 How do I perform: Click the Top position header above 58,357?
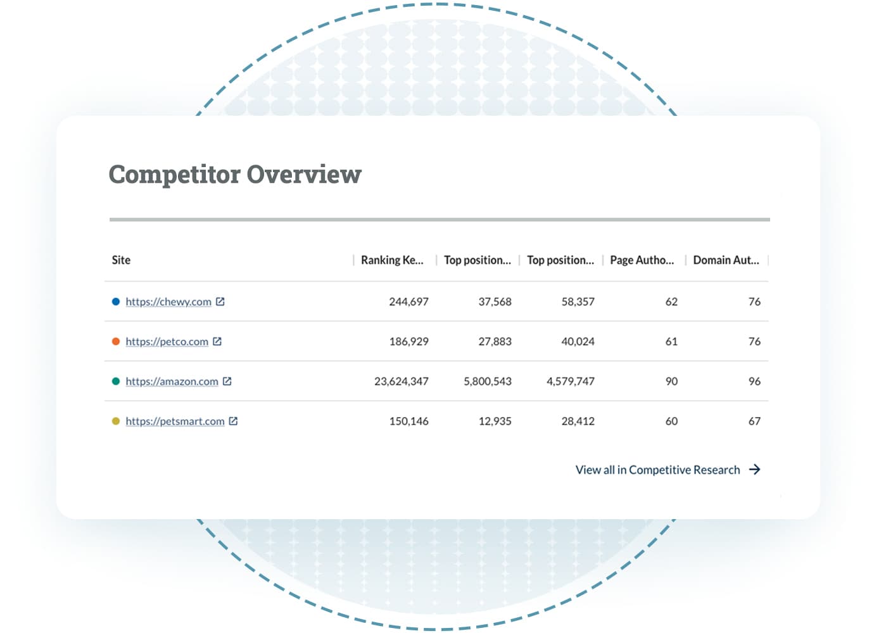(560, 260)
